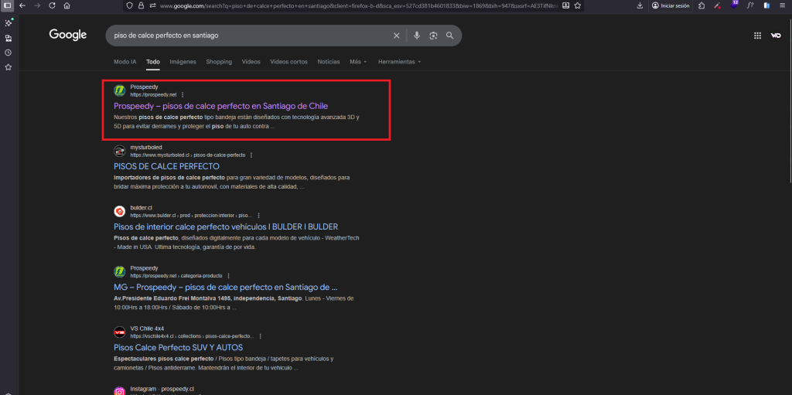Screen dimensions: 792x395
Task: Start a voice search with the microphone
Action: (417, 36)
